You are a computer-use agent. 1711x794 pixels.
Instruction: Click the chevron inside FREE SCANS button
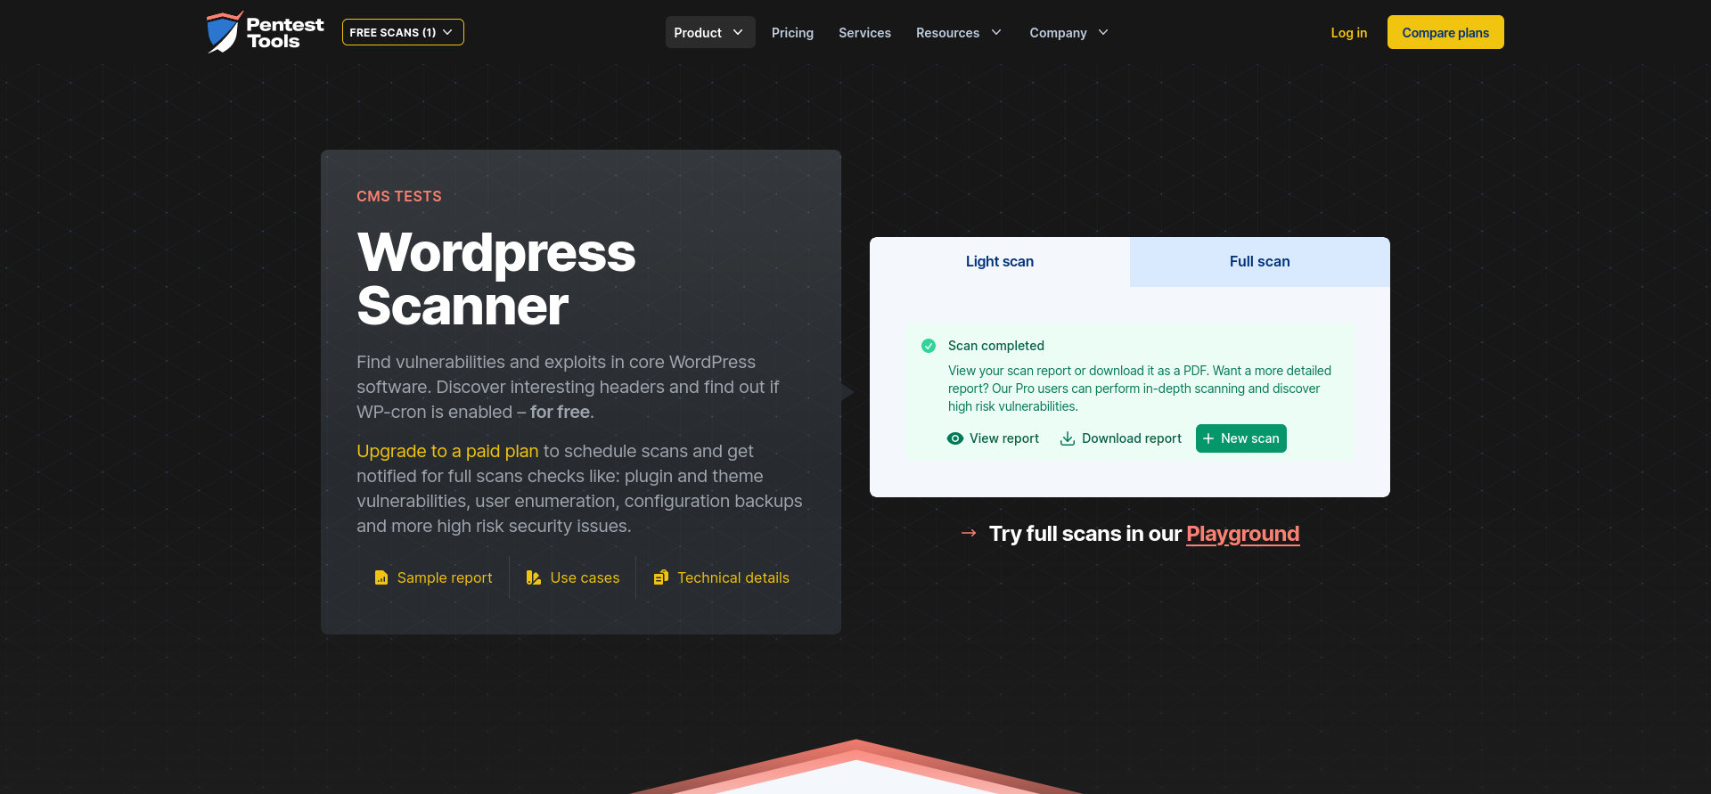(x=447, y=32)
